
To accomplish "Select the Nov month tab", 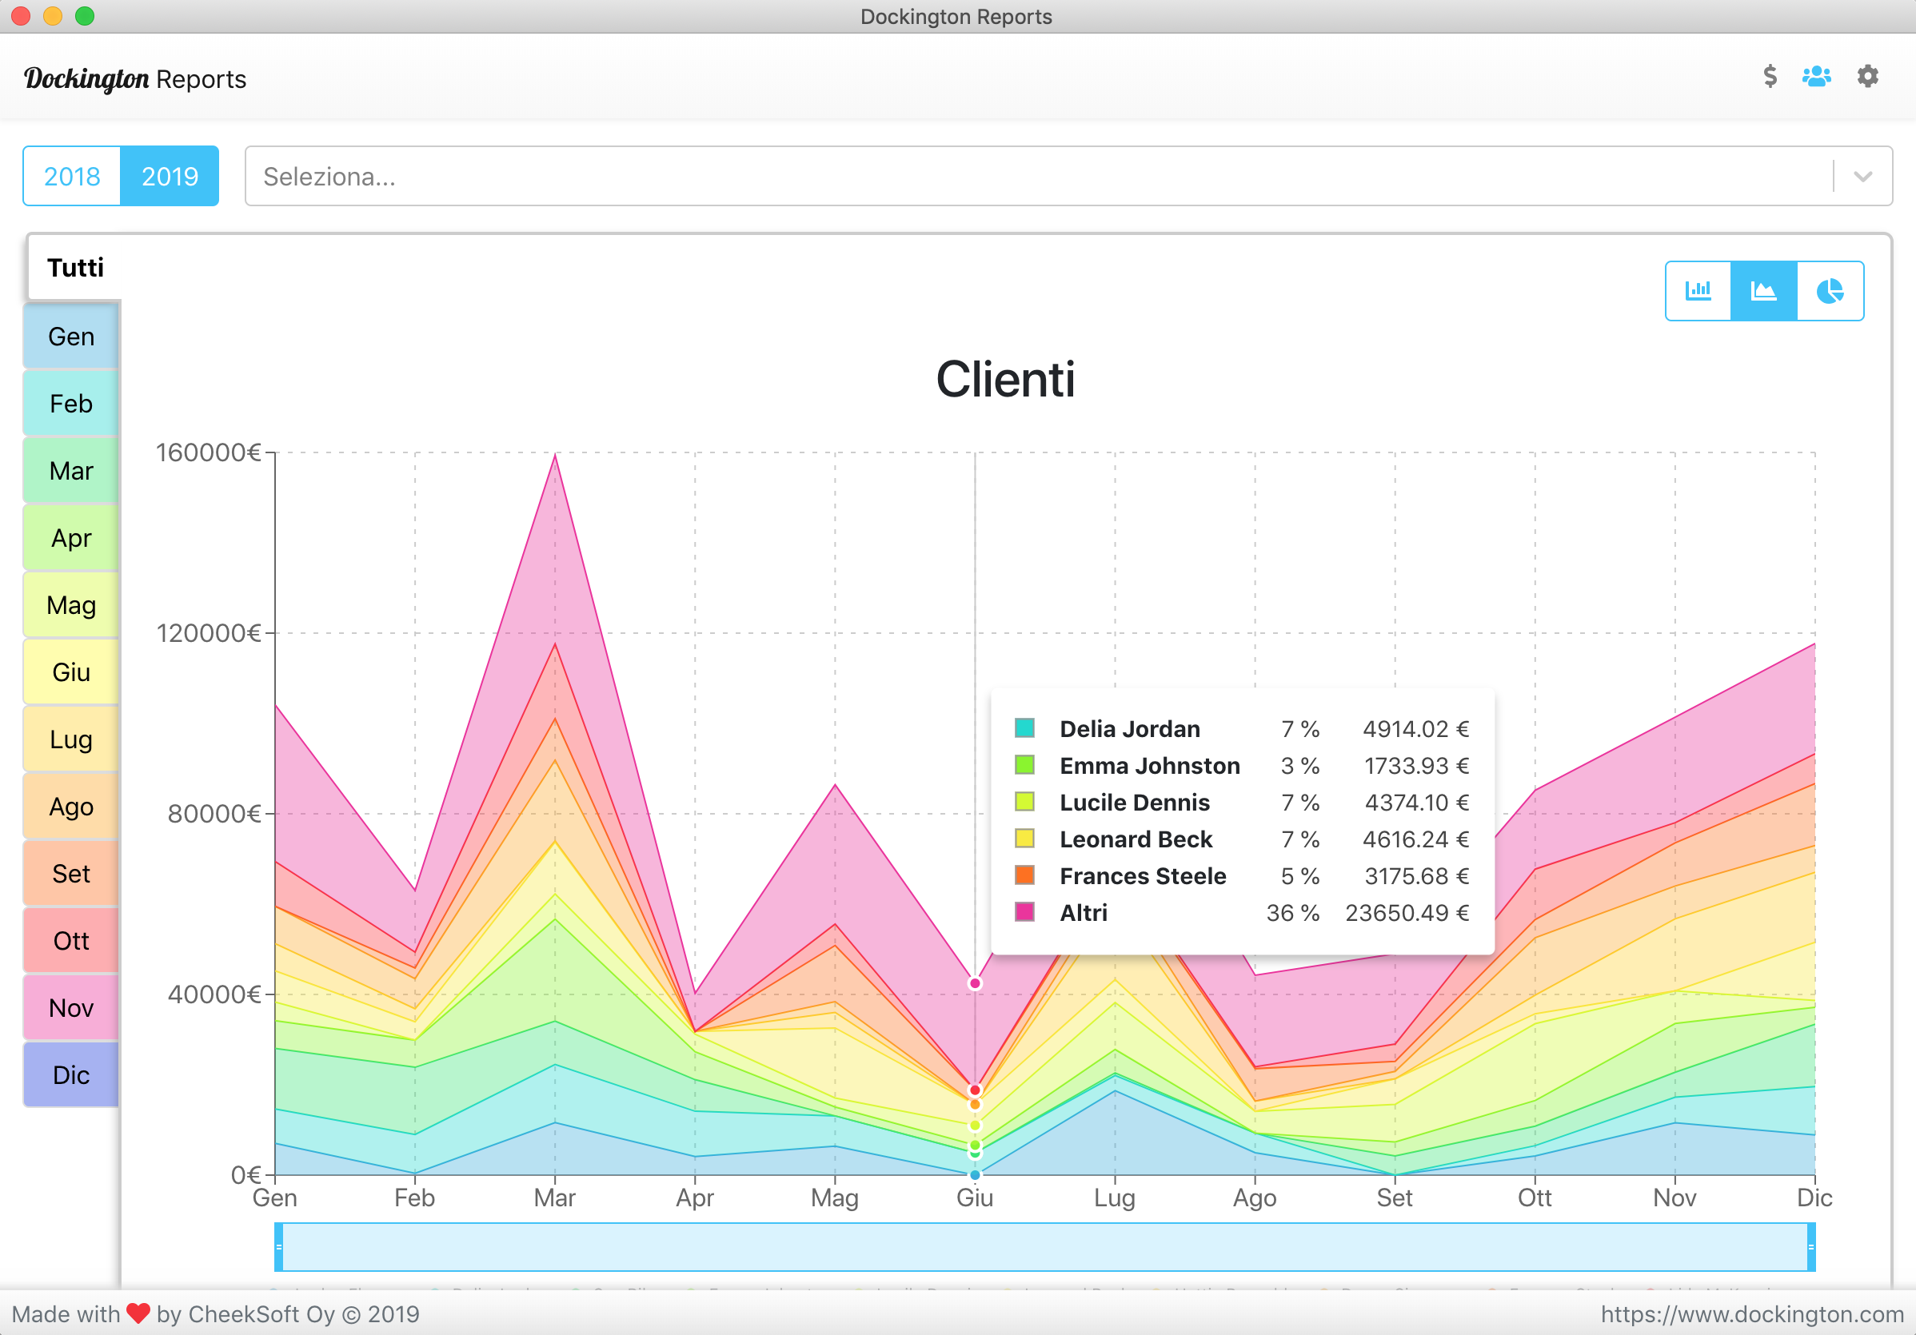I will point(71,1009).
